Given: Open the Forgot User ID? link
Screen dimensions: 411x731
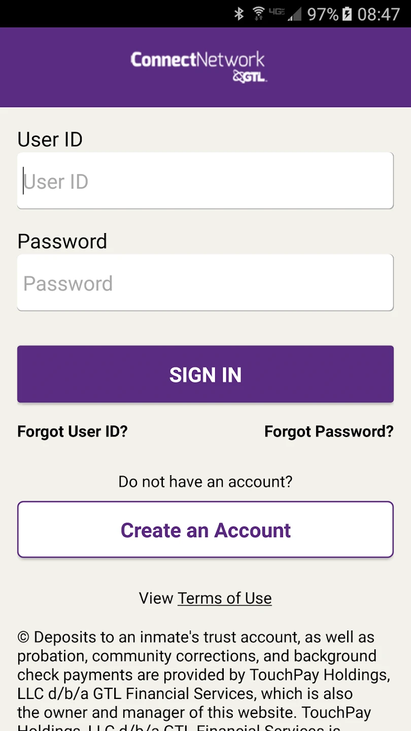Looking at the screenshot, I should click(73, 431).
